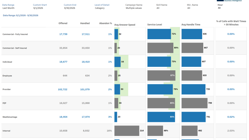This screenshot has height=140, width=249.
Task: Select the 72% service level bar
Action: coord(159,34)
